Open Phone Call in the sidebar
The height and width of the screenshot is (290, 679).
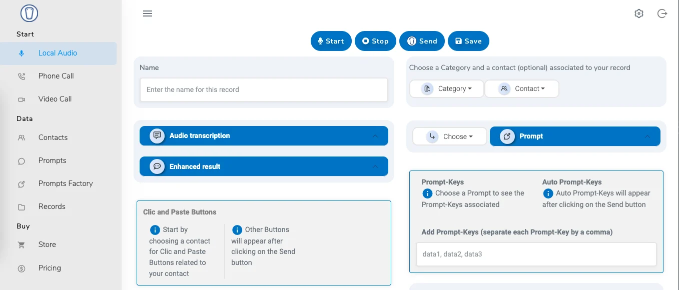point(56,76)
